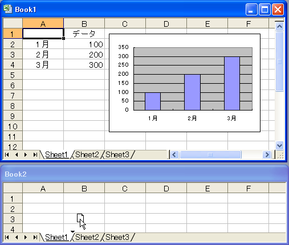The image size is (289, 245).
Task: Open Sheet2 tab in Book2
Action: pyautogui.click(x=87, y=238)
